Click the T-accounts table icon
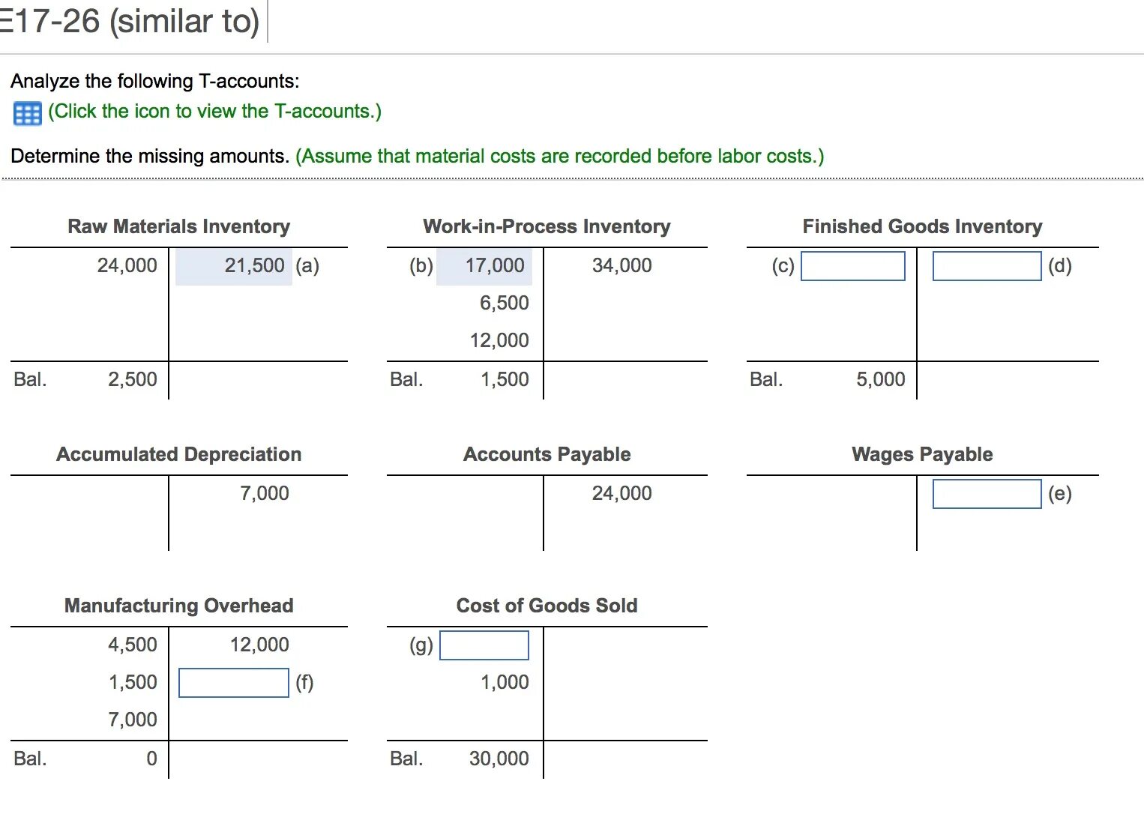Screen dimensions: 1144x832 [x=28, y=113]
